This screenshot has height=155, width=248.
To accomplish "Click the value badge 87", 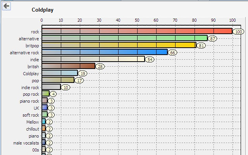I will coord(212,39).
